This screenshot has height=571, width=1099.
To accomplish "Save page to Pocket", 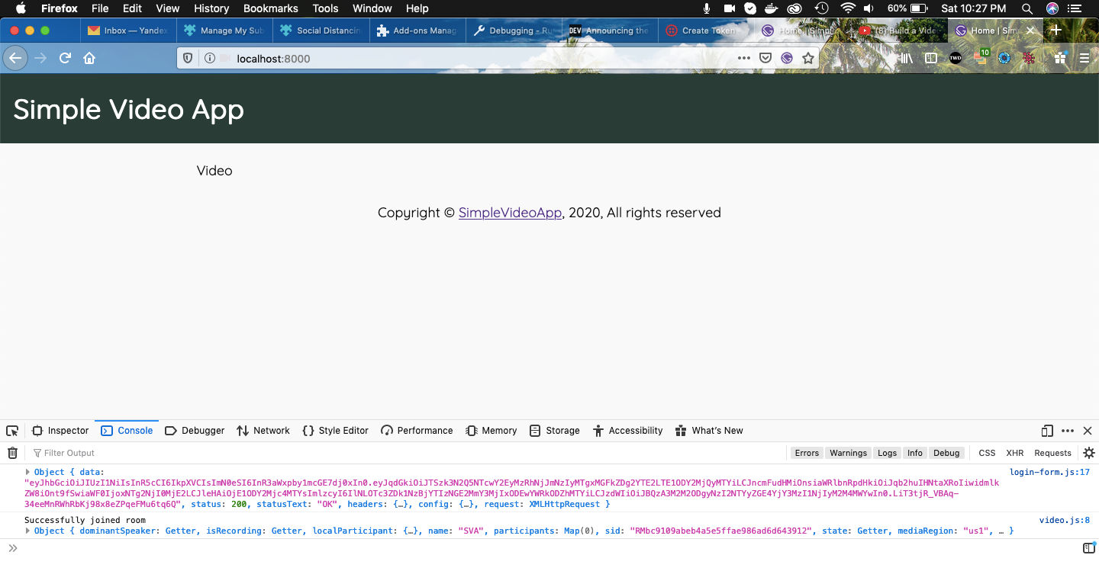I will [765, 58].
